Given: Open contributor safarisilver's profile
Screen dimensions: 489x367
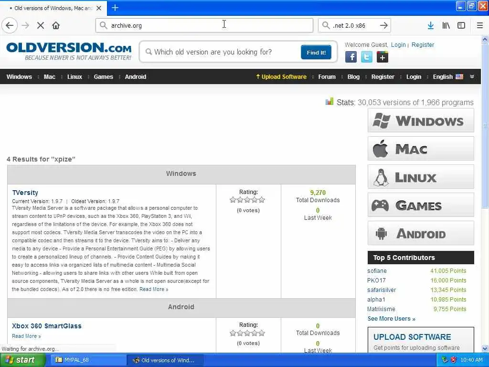Looking at the screenshot, I should (382, 290).
